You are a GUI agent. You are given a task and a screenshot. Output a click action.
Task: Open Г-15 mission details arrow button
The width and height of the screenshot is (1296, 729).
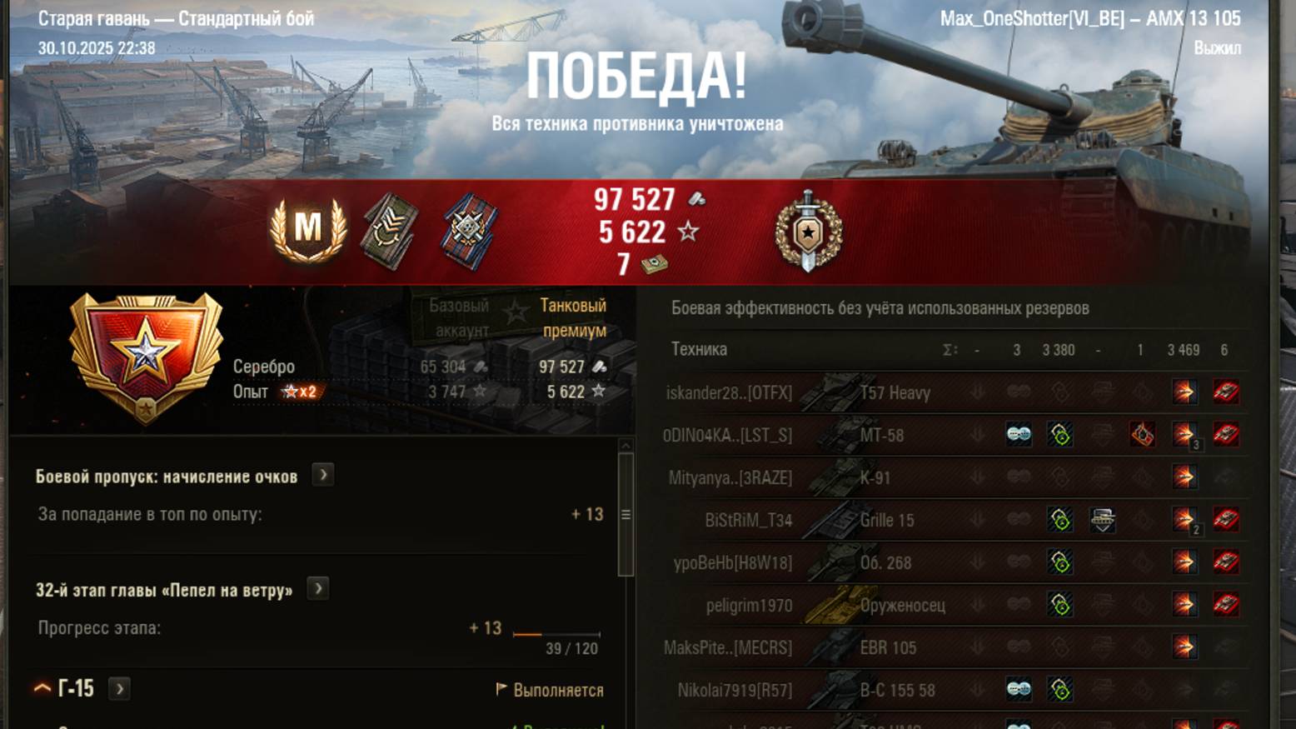tap(119, 689)
